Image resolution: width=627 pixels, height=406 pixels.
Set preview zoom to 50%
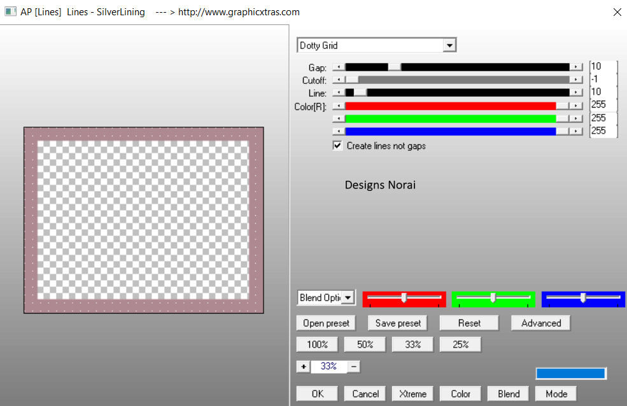coord(365,344)
